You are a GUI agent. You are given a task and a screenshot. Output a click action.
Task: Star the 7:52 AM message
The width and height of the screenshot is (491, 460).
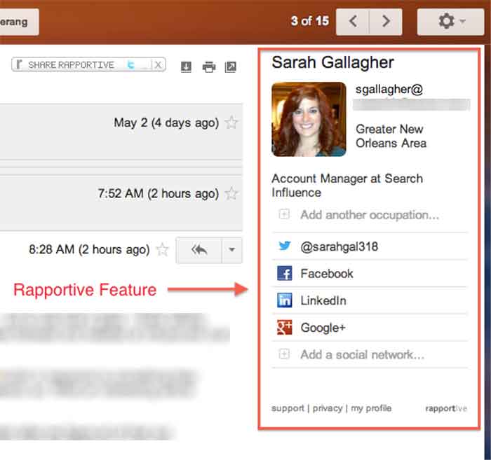(231, 194)
